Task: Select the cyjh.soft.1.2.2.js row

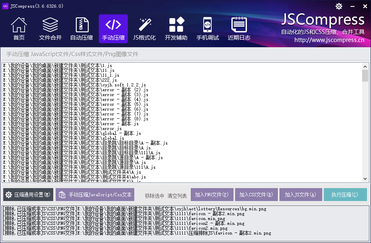Action: (74, 85)
